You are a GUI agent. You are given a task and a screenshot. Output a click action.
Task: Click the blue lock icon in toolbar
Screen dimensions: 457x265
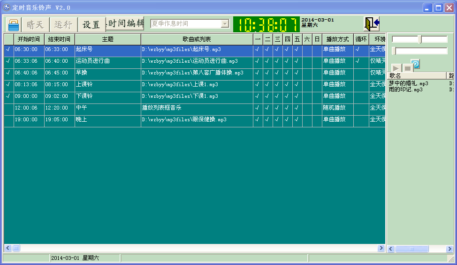pyautogui.click(x=14, y=24)
